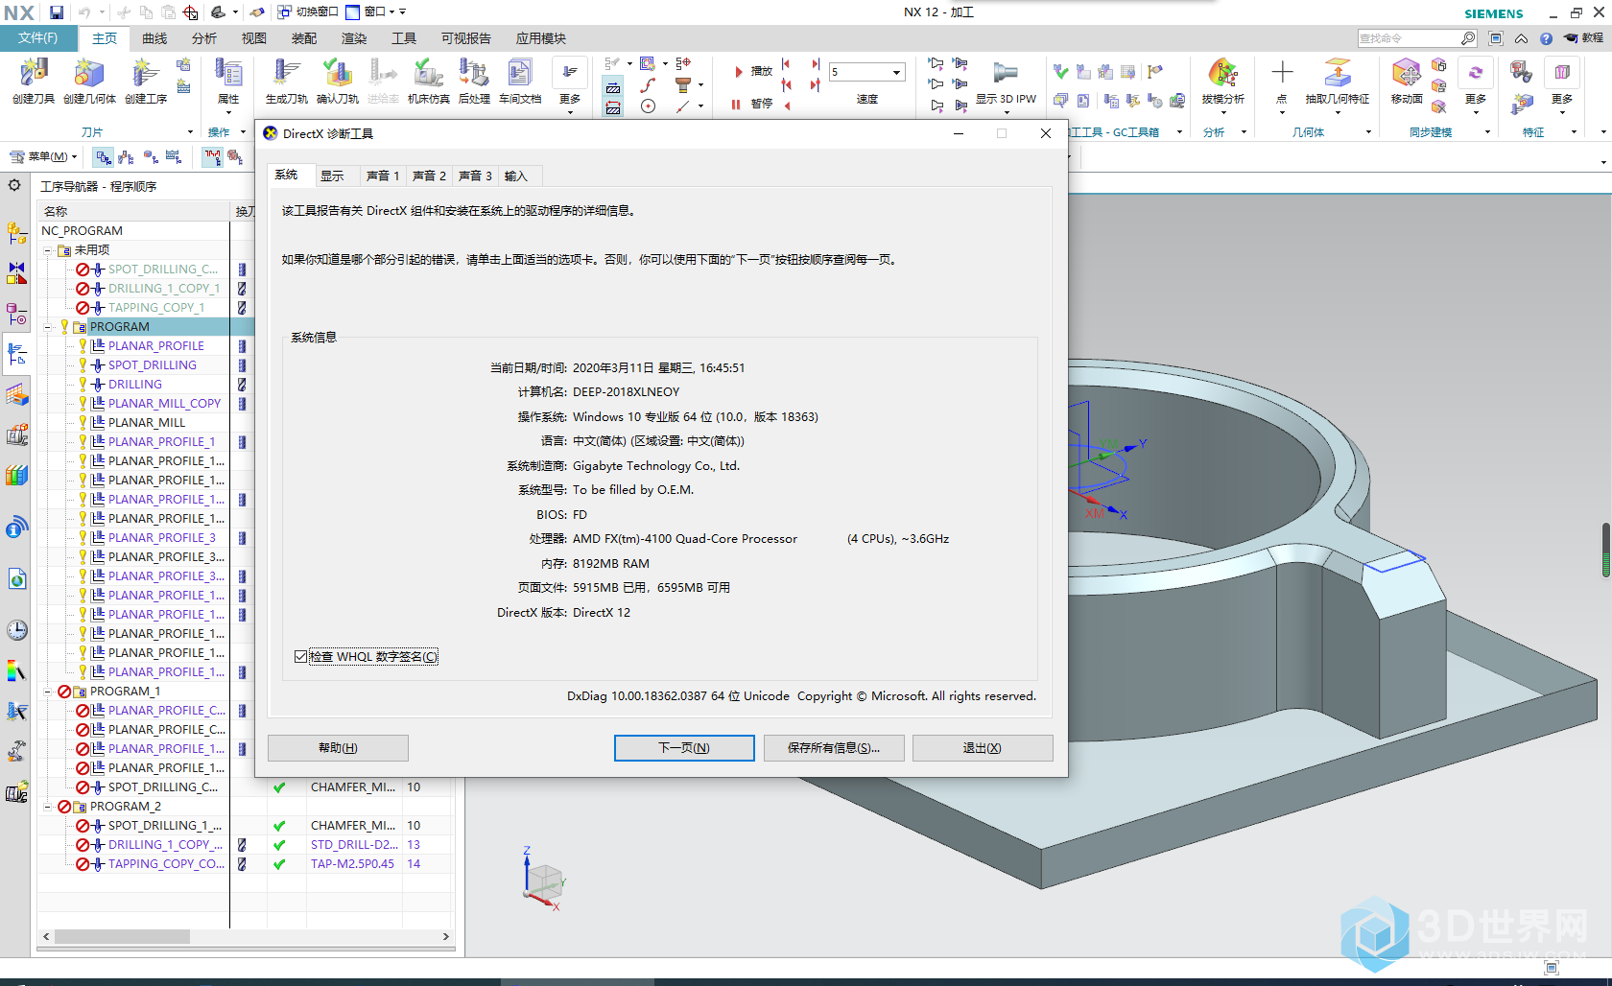The height and width of the screenshot is (986, 1612).
Task: Select the NC_PROGRAM root node
Action: coord(82,231)
